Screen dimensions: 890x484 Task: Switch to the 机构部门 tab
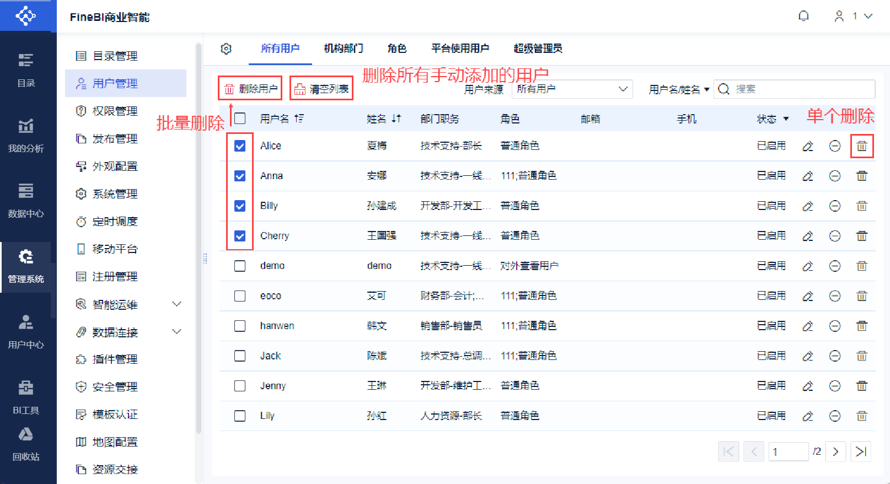click(344, 49)
